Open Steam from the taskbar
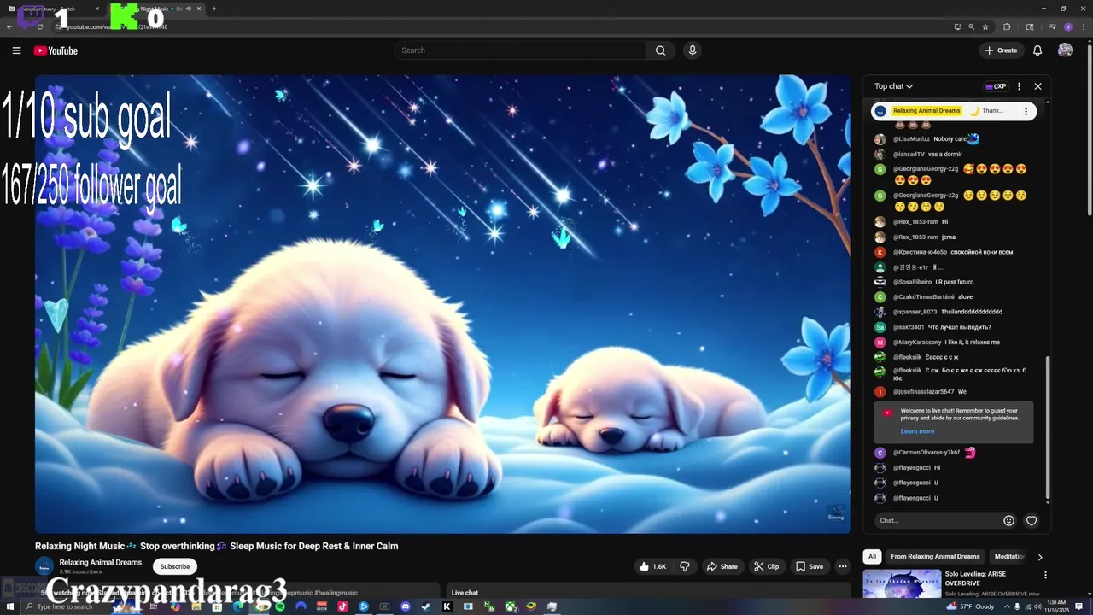 [426, 606]
